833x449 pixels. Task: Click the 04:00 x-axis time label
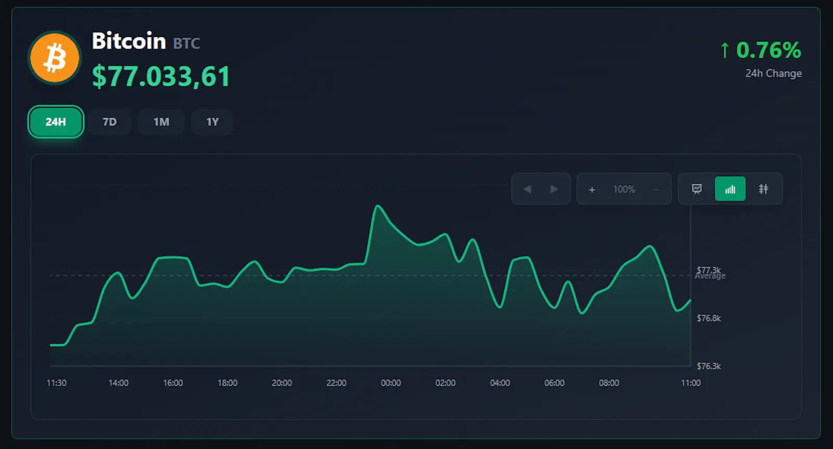point(500,383)
